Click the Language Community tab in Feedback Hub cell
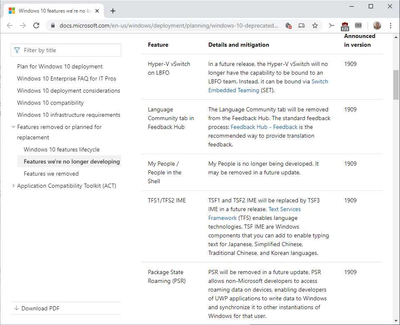The image size is (400, 325). [x=171, y=118]
